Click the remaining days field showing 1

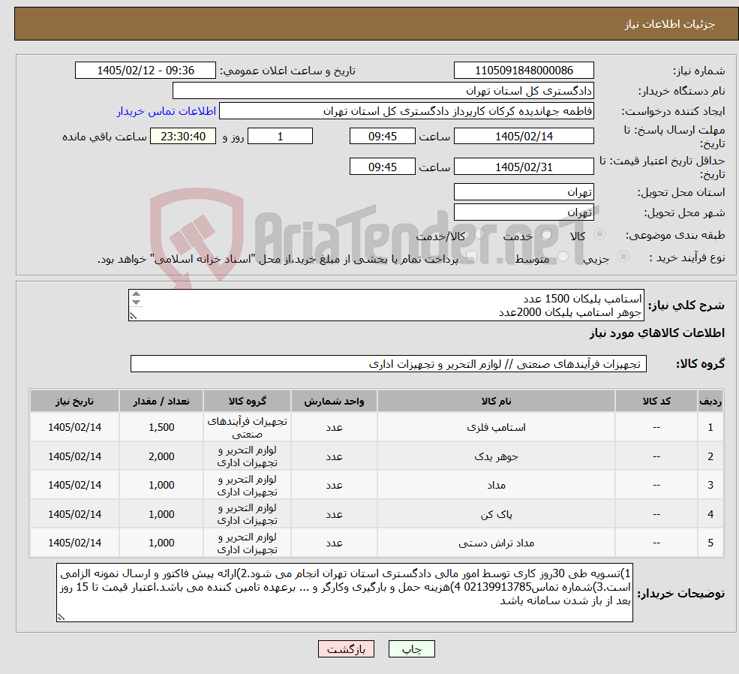280,136
